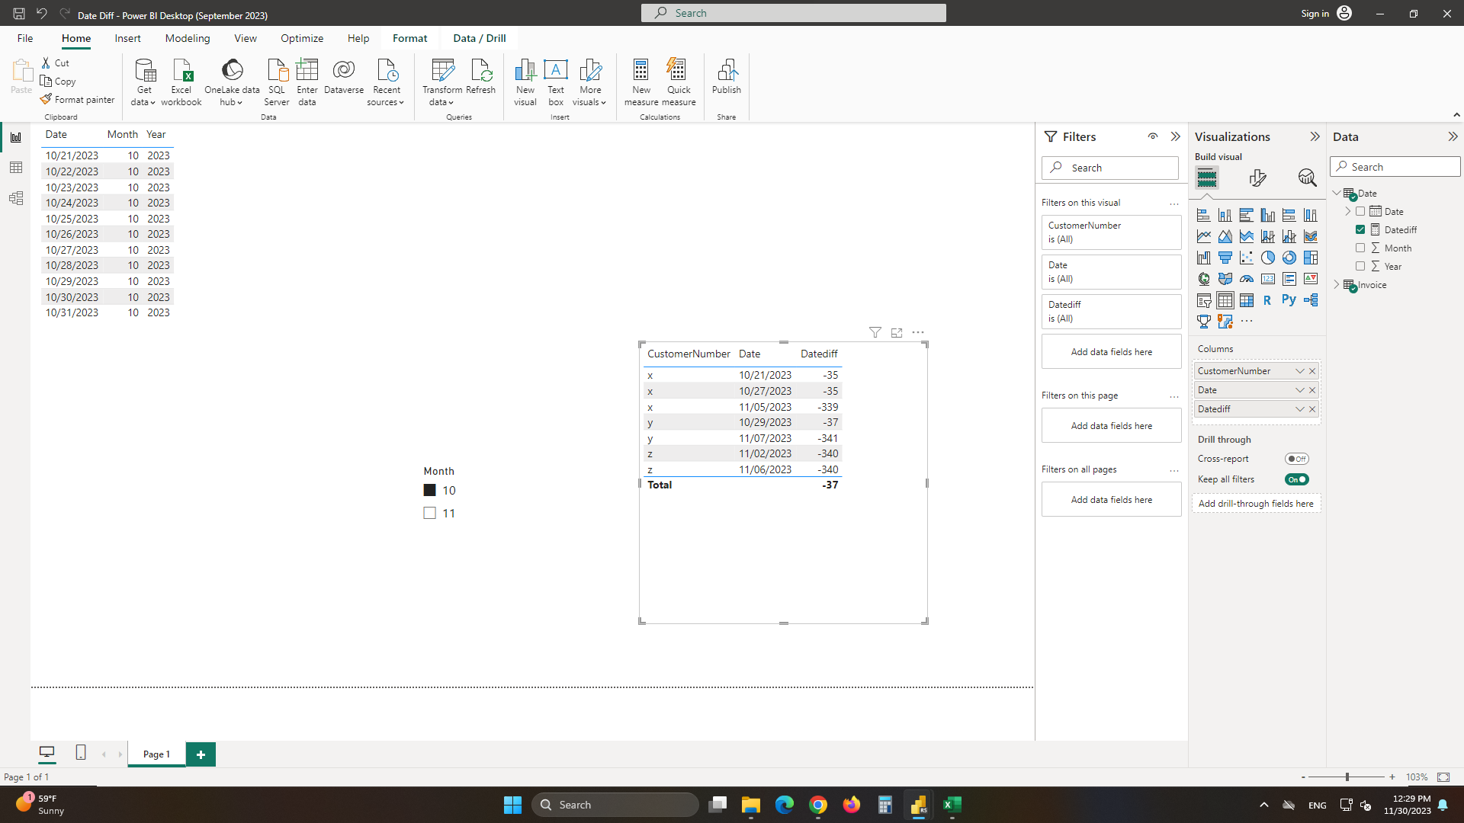Click the Data pane search box
This screenshot has height=823, width=1464.
(1395, 167)
